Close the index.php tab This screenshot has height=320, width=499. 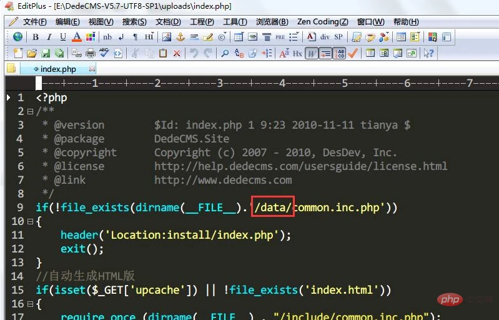92,69
